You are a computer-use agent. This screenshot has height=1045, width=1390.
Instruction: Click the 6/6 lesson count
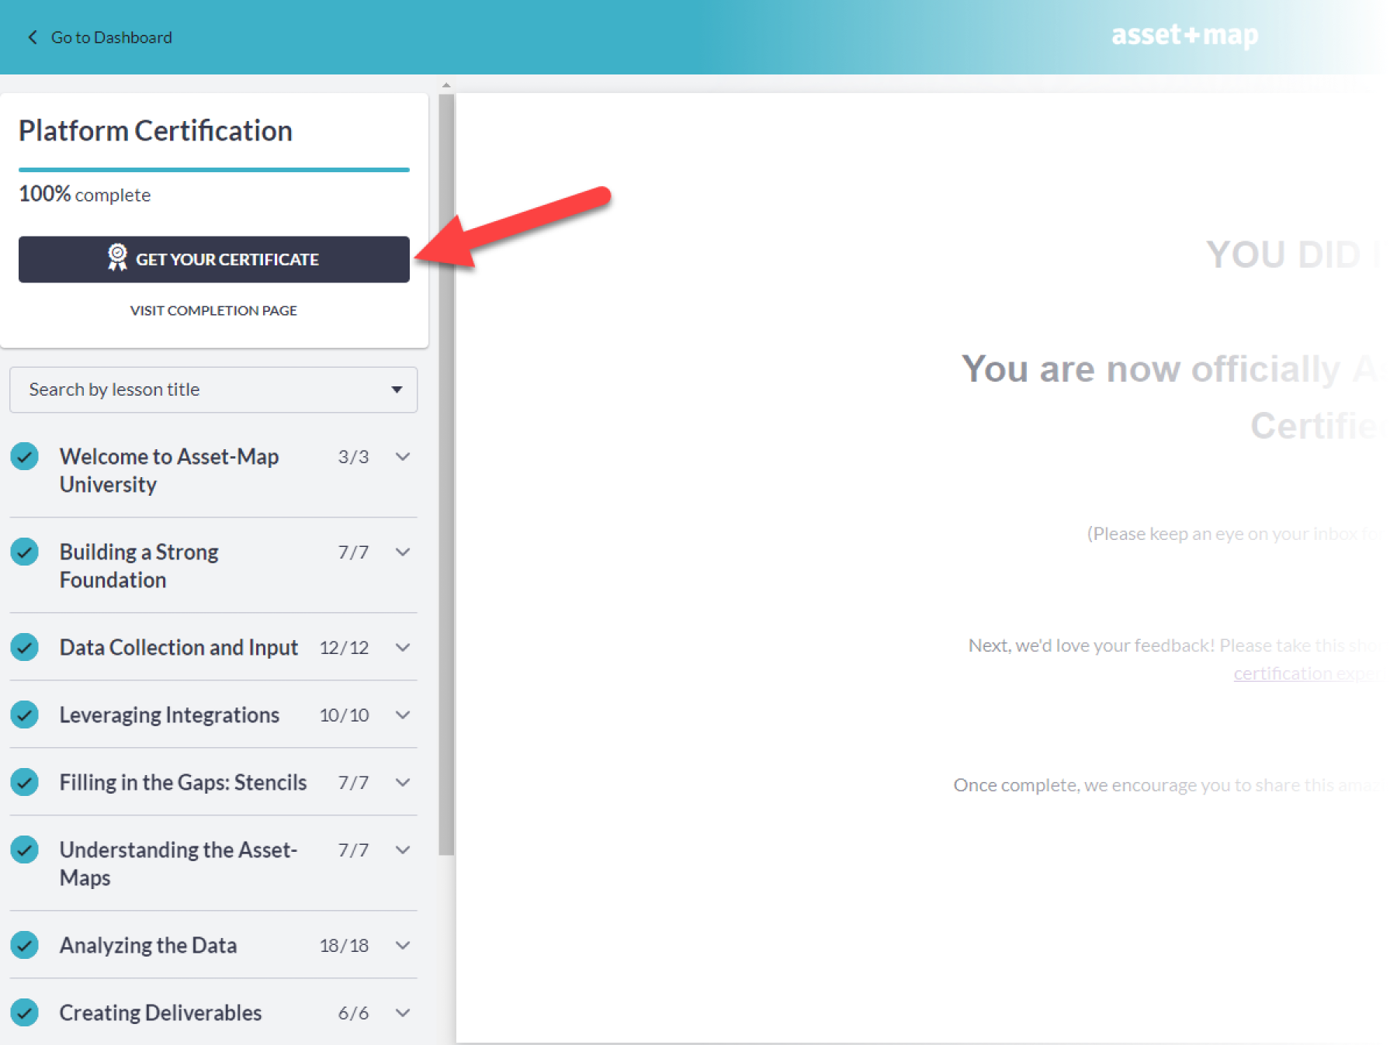353,1012
